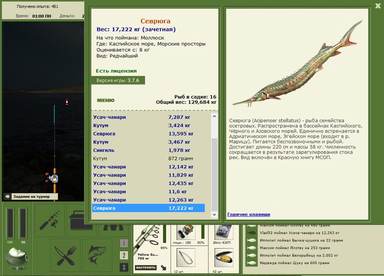This screenshot has width=384, height=276.
Task: Click the ЕДА food level bar
Action: pyautogui.click(x=10, y=223)
